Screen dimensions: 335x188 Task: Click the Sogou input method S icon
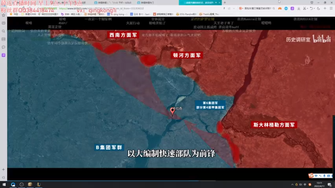click(x=311, y=175)
